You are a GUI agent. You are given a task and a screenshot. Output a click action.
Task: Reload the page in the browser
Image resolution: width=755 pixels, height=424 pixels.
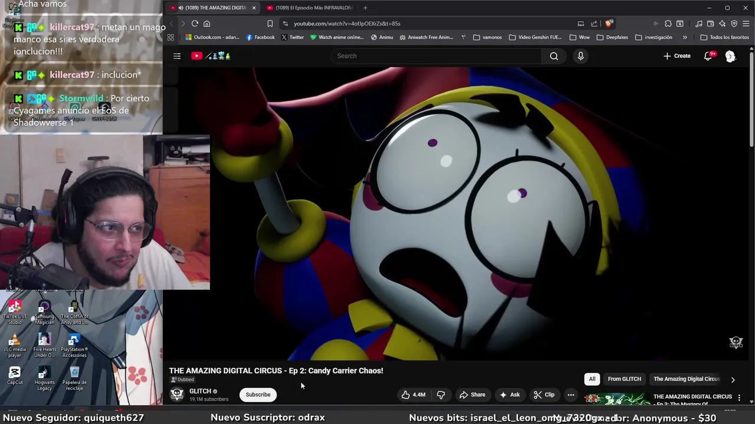click(195, 24)
